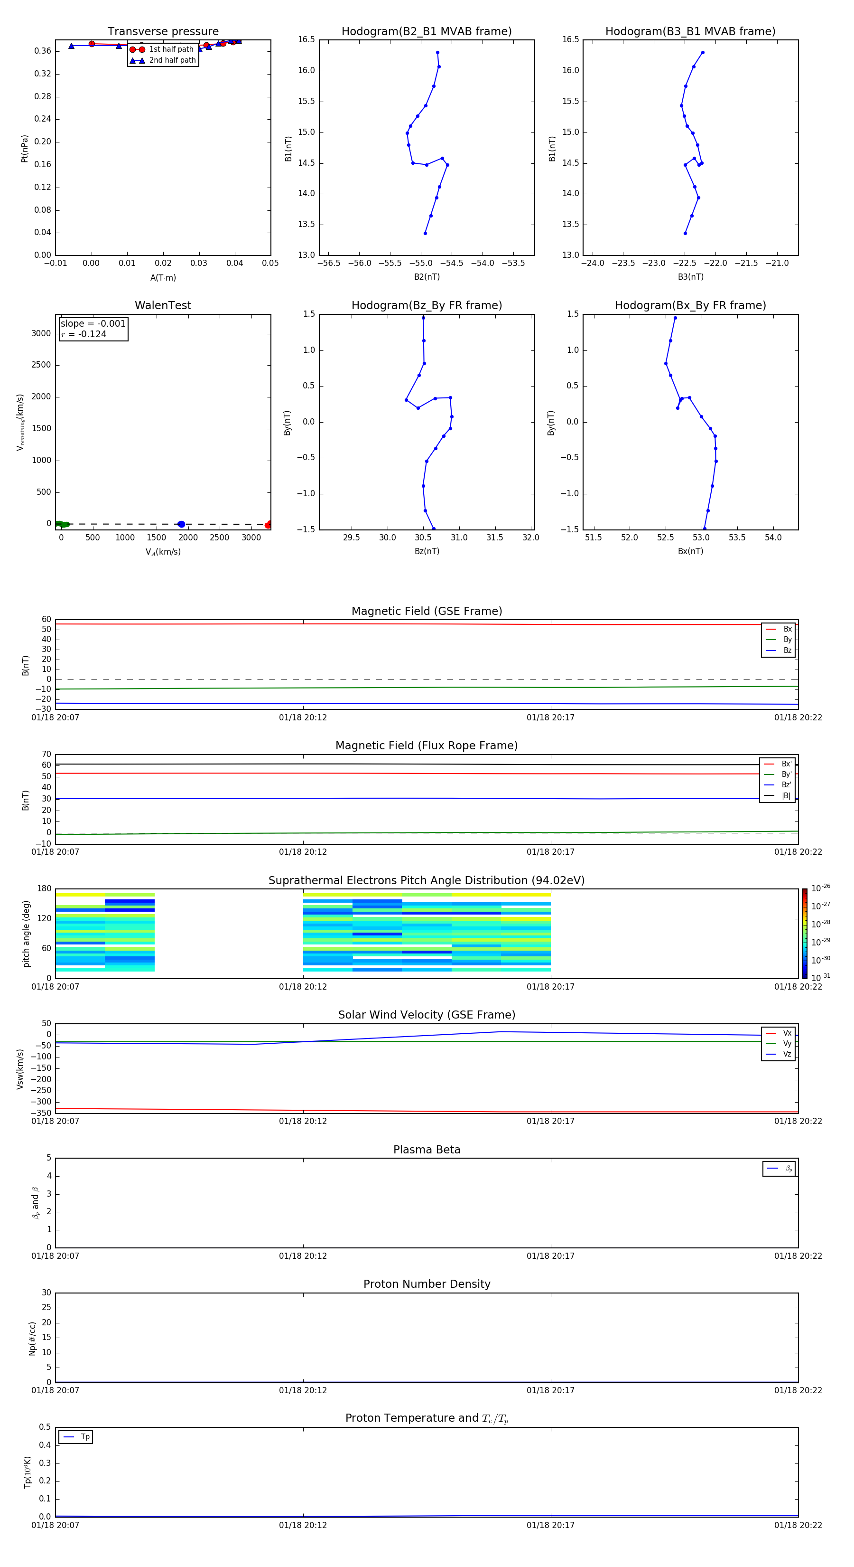Image resolution: width=854 pixels, height=1567 pixels.
Task: Click the 'Vz' legend entry
Action: 779,1054
